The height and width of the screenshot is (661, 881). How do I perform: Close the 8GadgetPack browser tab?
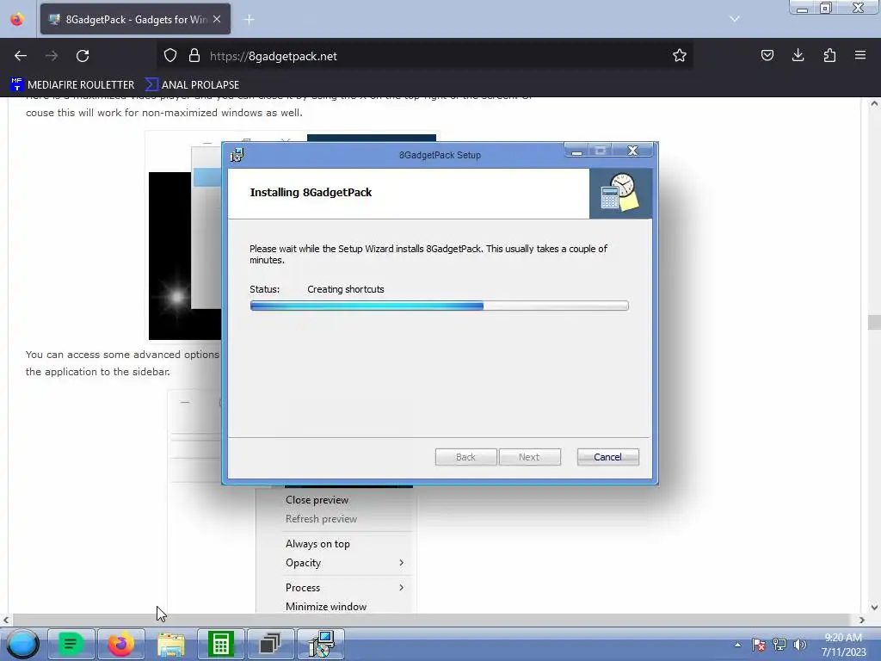tap(217, 19)
